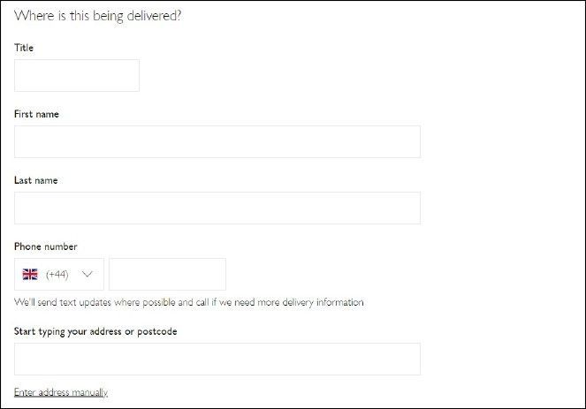
Task: Click the text updates helper note
Action: 189,302
